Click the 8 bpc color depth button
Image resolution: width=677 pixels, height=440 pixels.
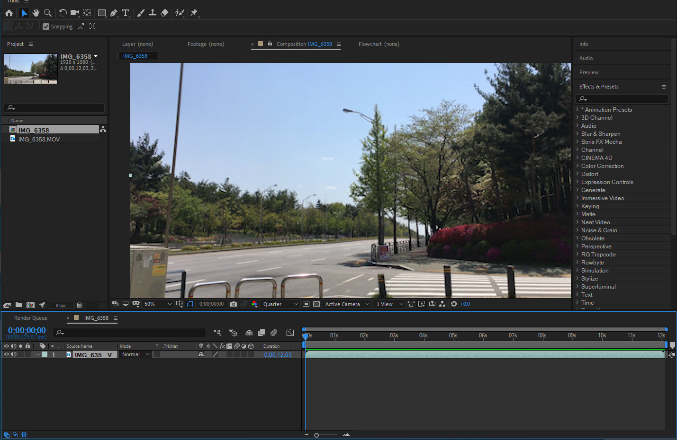61,305
